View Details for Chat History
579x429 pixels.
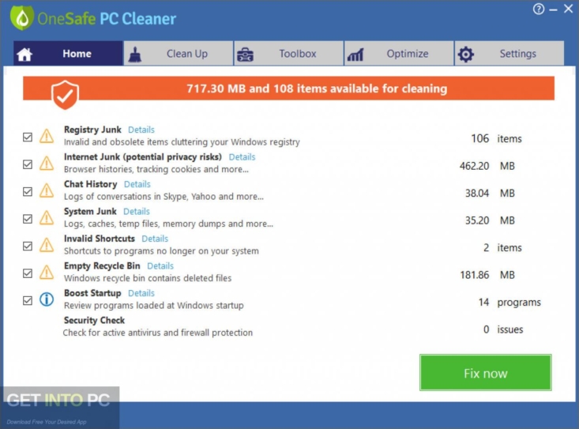pyautogui.click(x=137, y=184)
